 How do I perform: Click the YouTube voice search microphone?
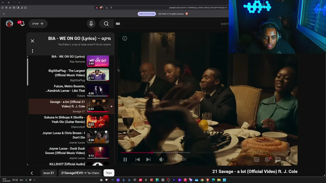click(x=91, y=24)
